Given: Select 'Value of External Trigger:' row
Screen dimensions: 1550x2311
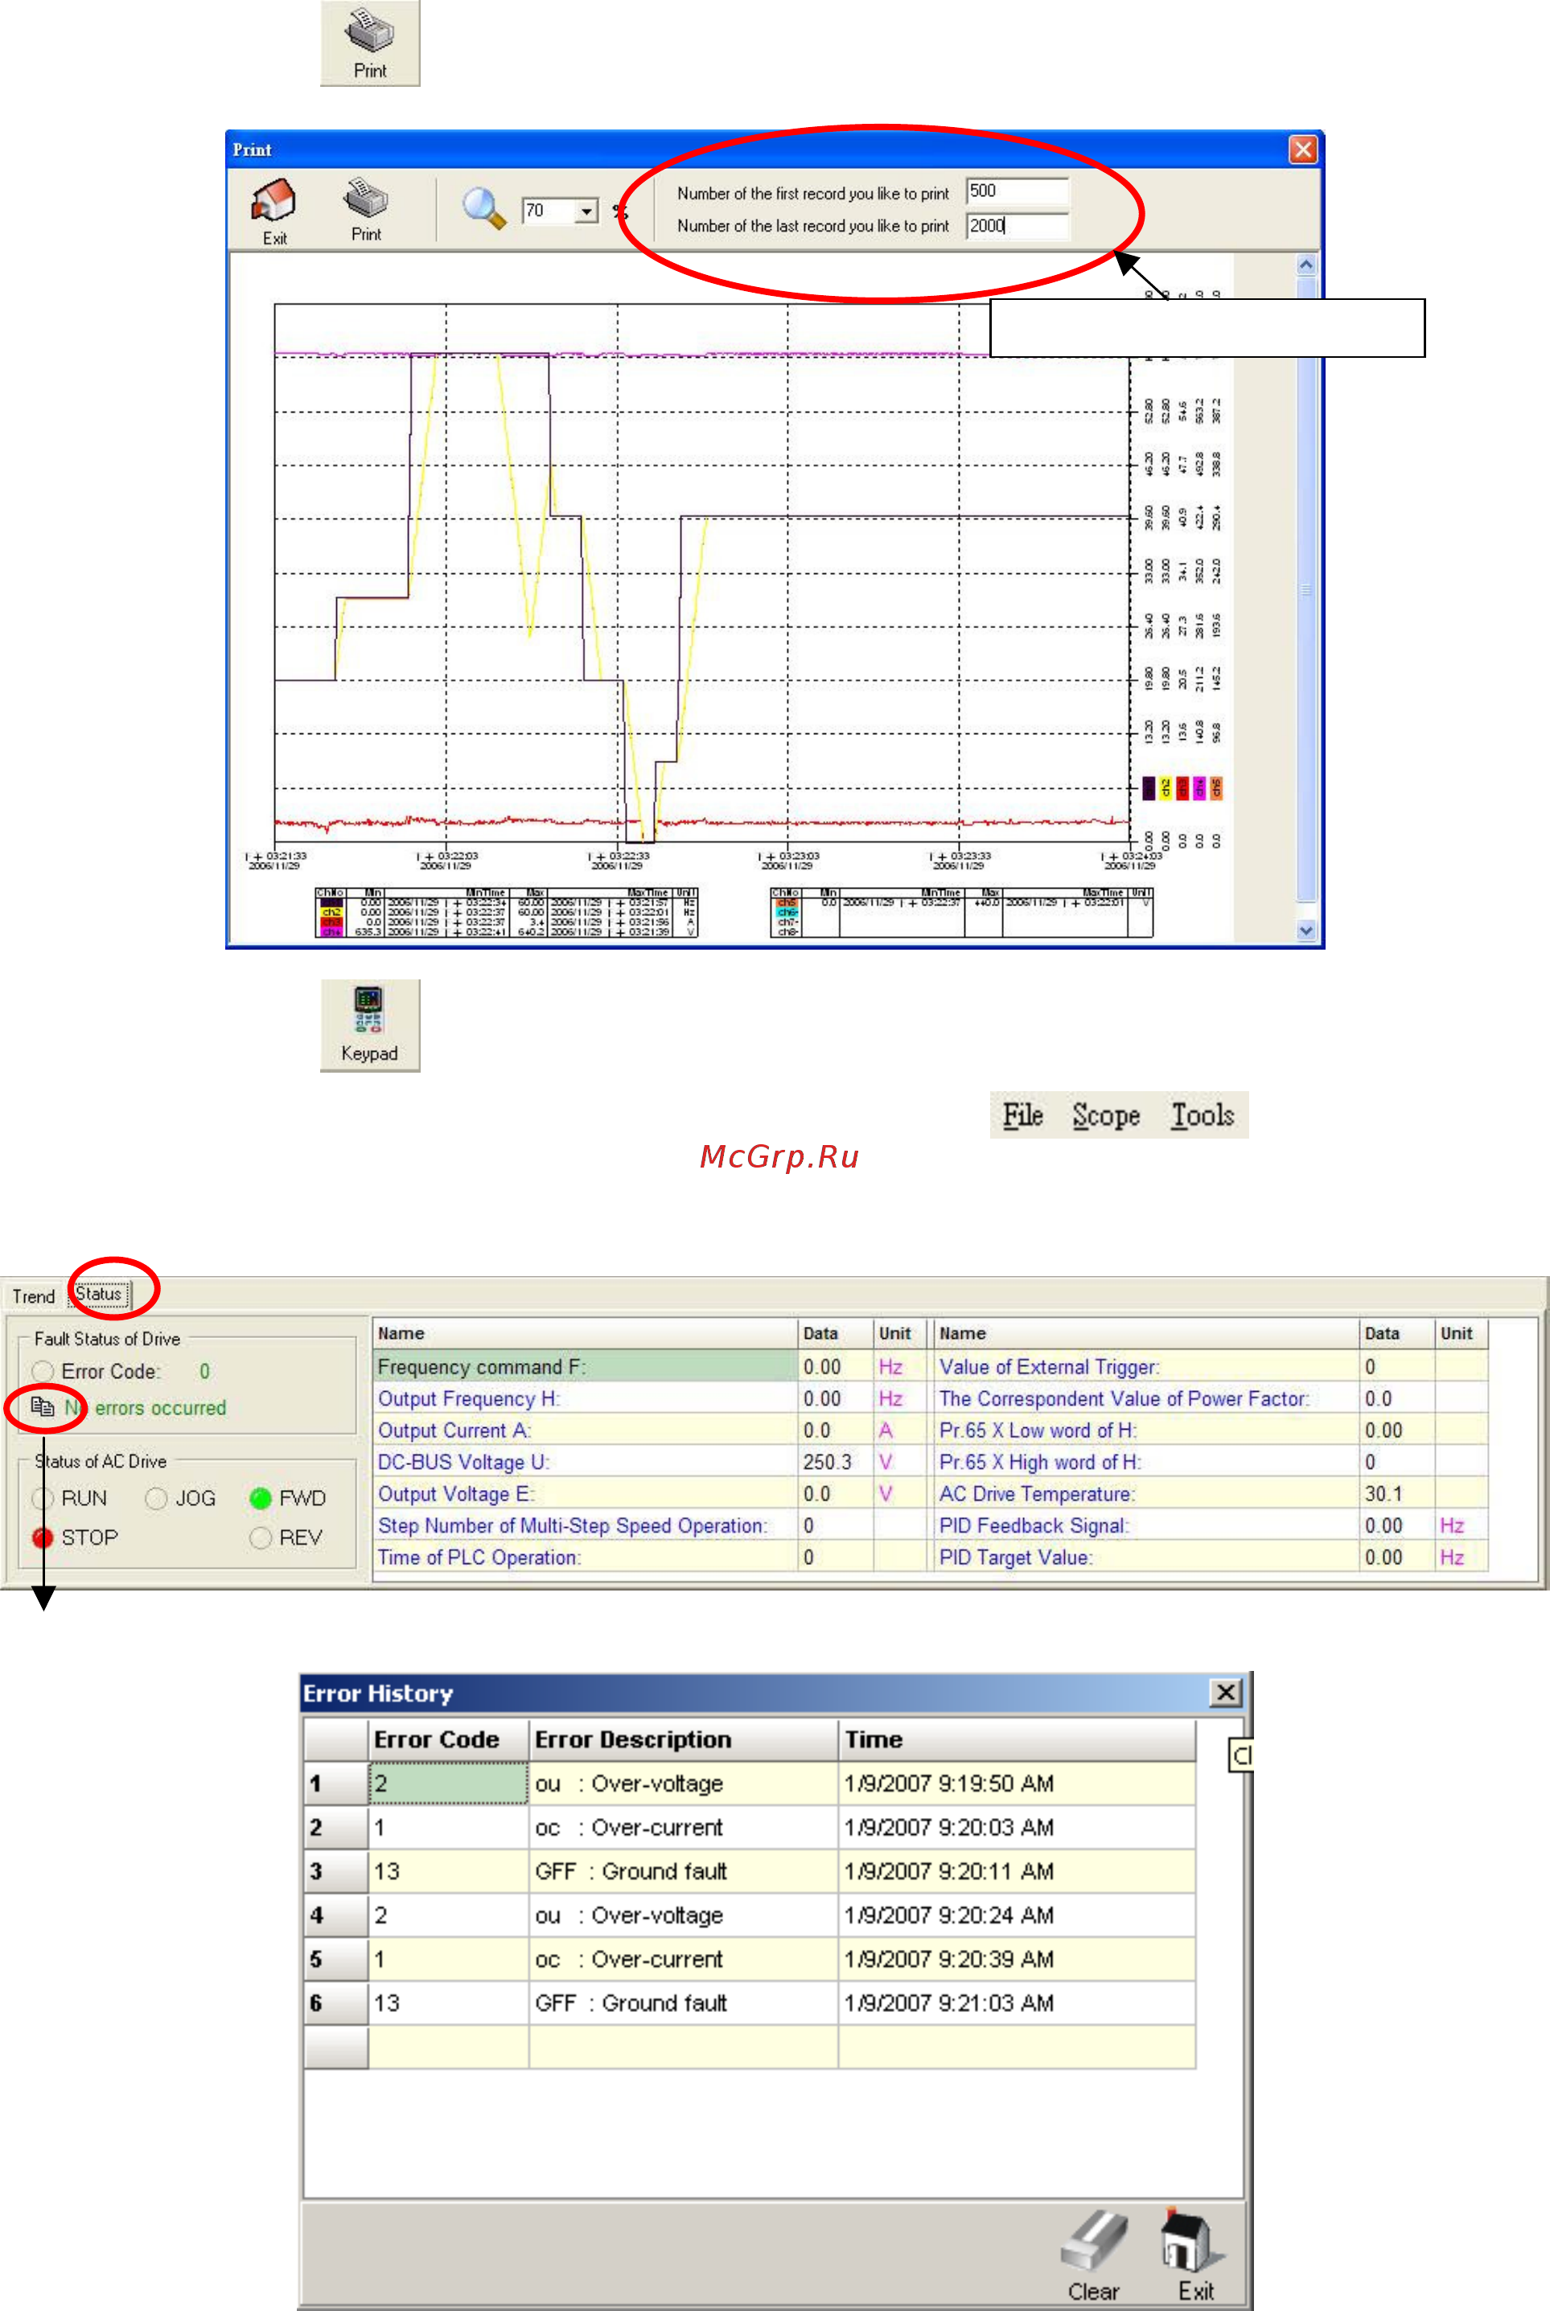Looking at the screenshot, I should [x=1211, y=1366].
